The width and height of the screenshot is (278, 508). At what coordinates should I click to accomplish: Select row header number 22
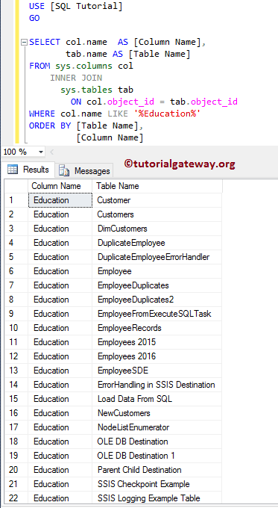pyautogui.click(x=16, y=498)
